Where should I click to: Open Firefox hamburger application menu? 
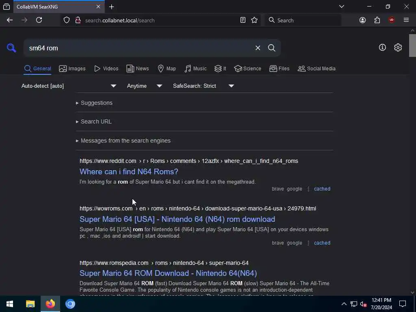[x=406, y=20]
